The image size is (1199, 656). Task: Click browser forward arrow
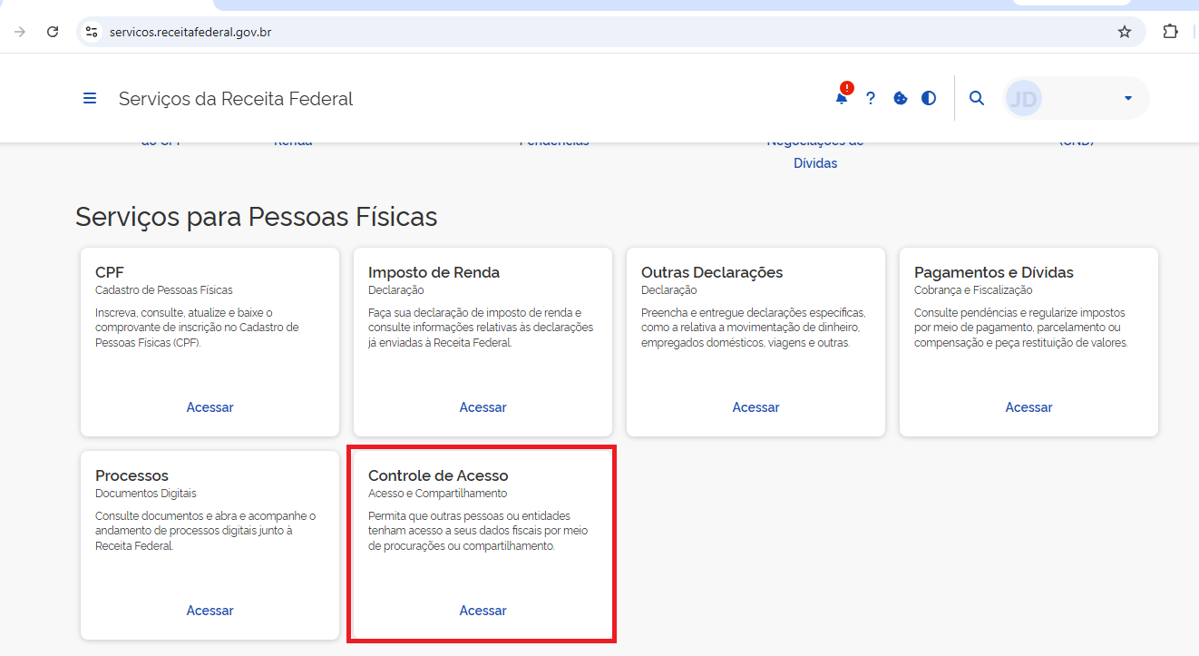(20, 32)
